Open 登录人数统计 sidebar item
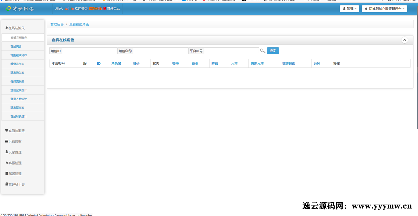The width and height of the screenshot is (418, 216). click(x=23, y=99)
